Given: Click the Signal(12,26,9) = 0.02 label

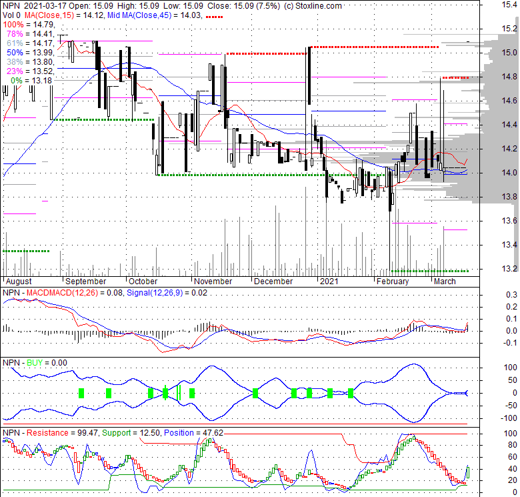Looking at the screenshot, I should [167, 293].
